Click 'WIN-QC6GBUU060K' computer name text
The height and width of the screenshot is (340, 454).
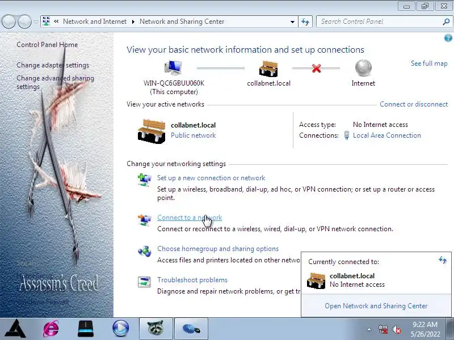coord(174,83)
